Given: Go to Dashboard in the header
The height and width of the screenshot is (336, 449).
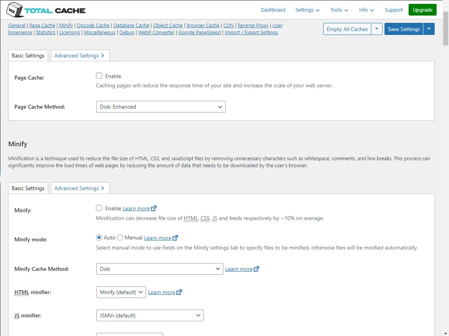Looking at the screenshot, I should (273, 10).
